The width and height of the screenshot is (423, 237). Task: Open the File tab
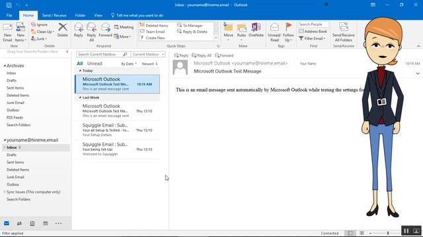coord(9,15)
